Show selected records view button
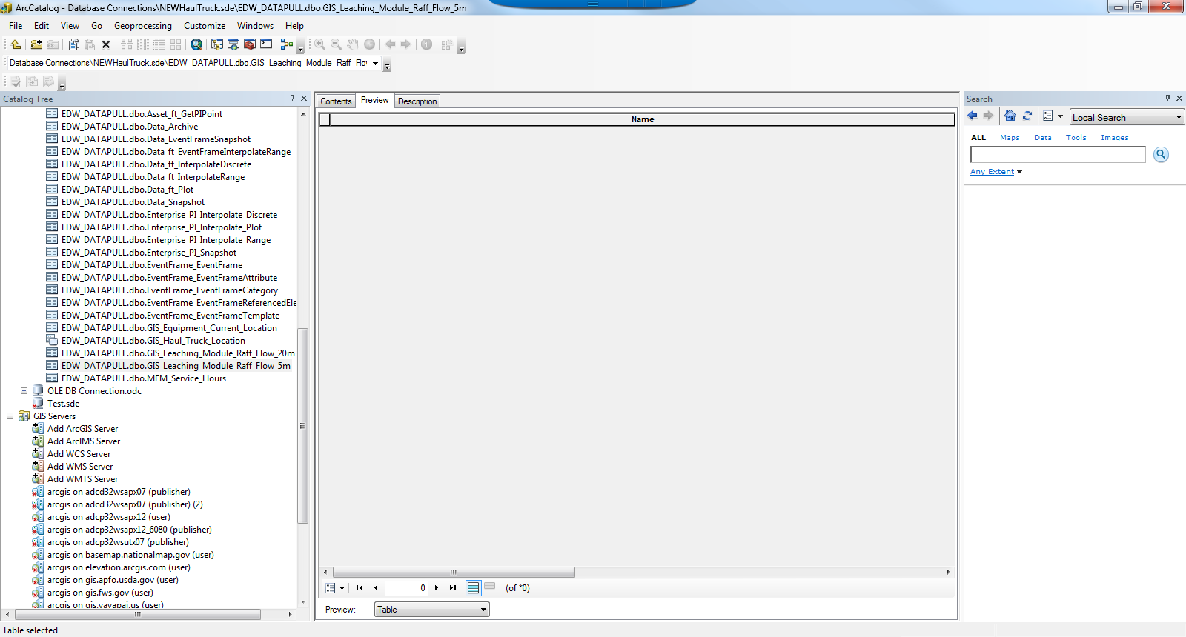1186x637 pixels. [x=489, y=587]
